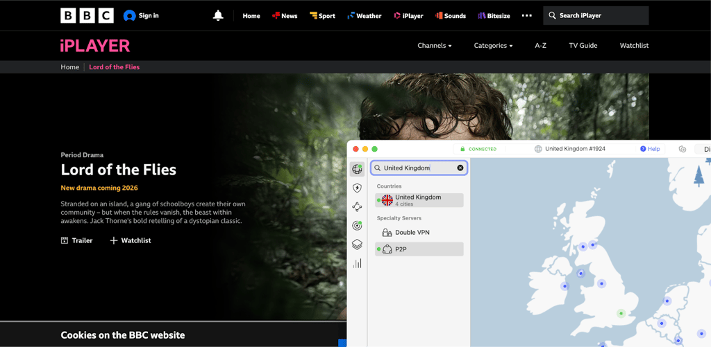The image size is (711, 347).
Task: Click the Dublin map server dot
Action: [x=565, y=286]
